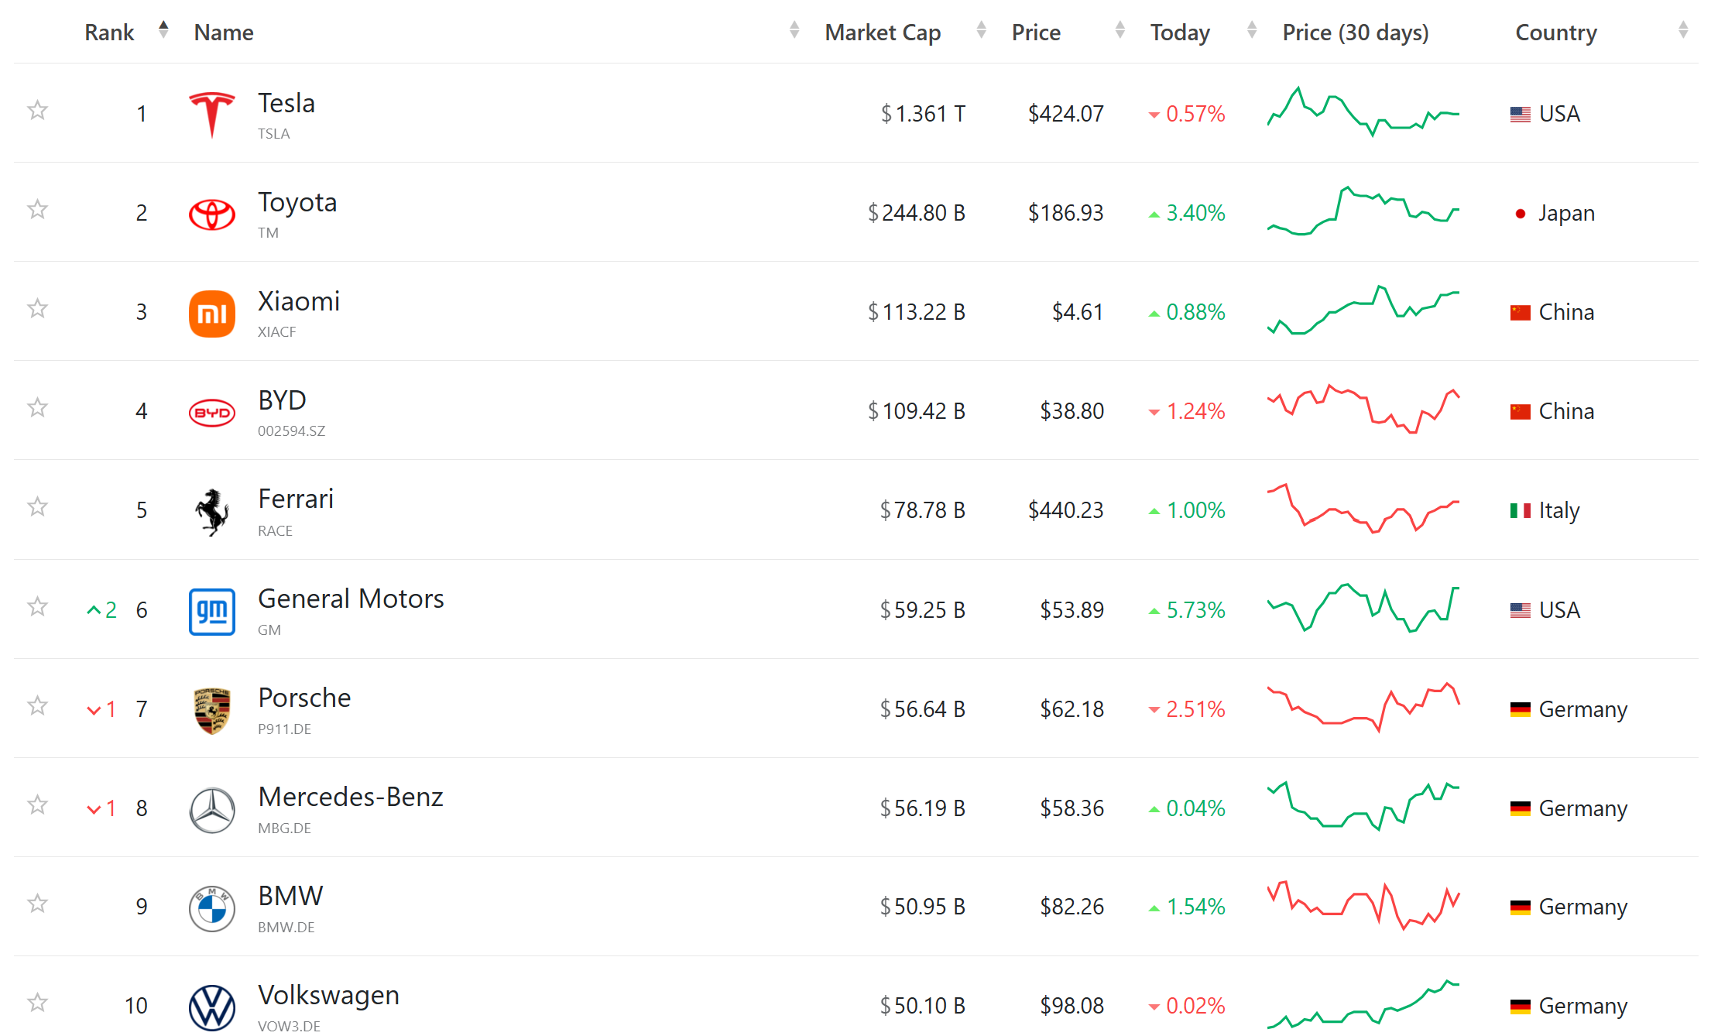Screen dimensions: 1711x1036
Task: Open the Xiaomi logo icon
Action: 211,313
